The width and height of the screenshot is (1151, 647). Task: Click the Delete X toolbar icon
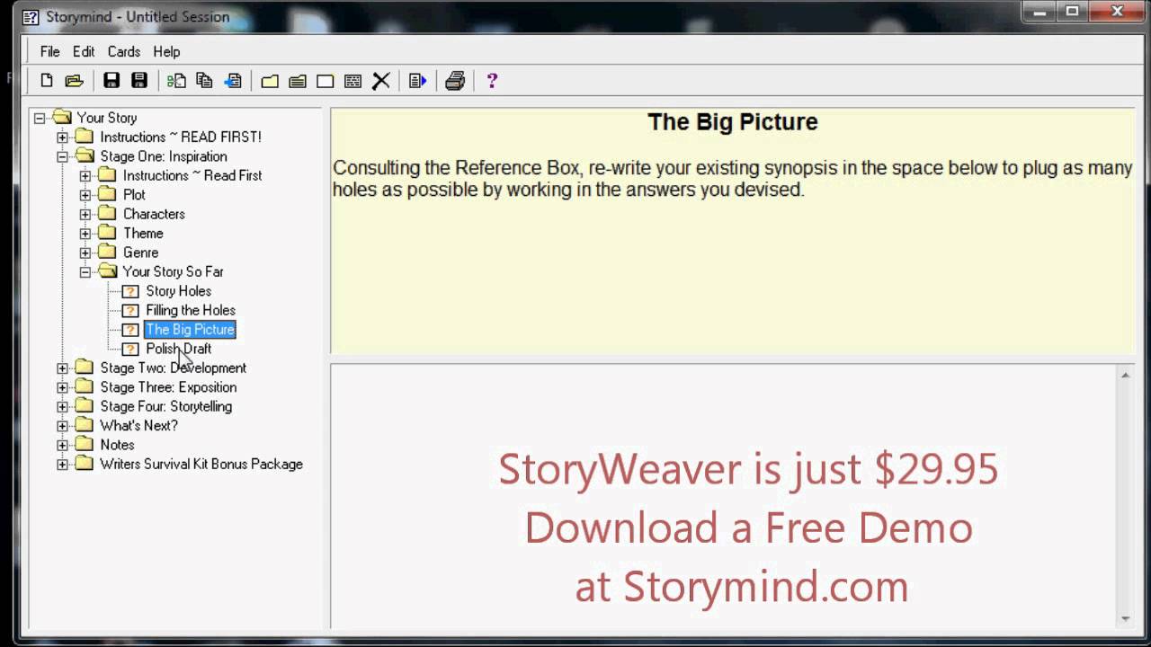381,81
